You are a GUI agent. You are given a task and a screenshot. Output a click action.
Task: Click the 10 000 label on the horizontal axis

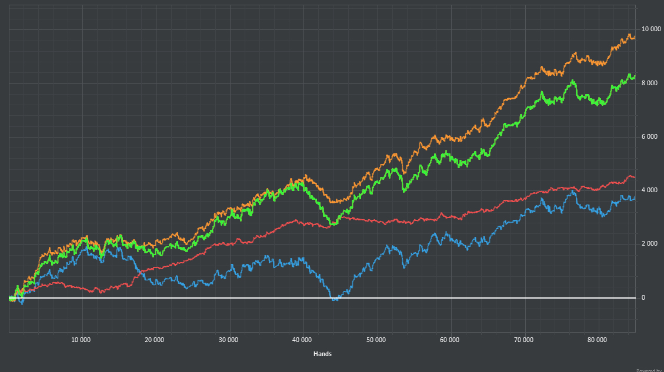(81, 340)
